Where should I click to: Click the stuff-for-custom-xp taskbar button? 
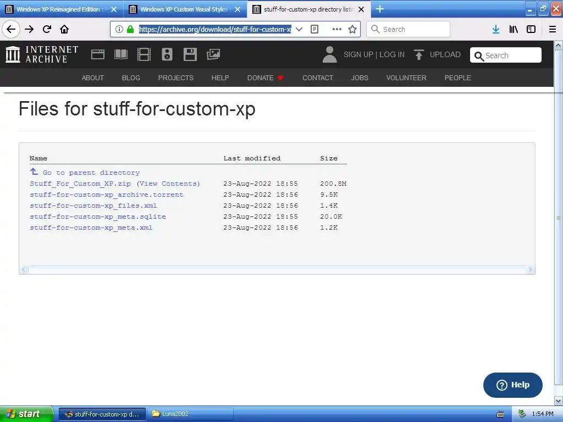tap(102, 414)
